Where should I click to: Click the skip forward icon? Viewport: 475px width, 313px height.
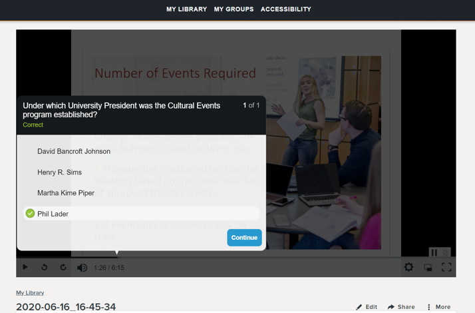pyautogui.click(x=63, y=267)
